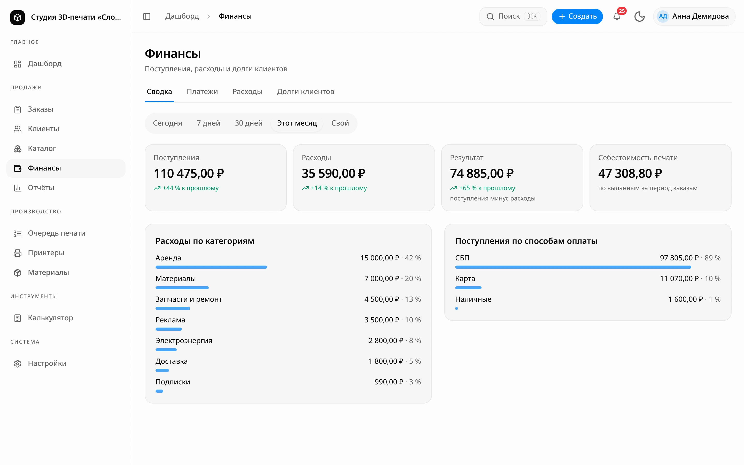744x465 pixels.
Task: Select the Сегодня period filter
Action: click(x=168, y=123)
